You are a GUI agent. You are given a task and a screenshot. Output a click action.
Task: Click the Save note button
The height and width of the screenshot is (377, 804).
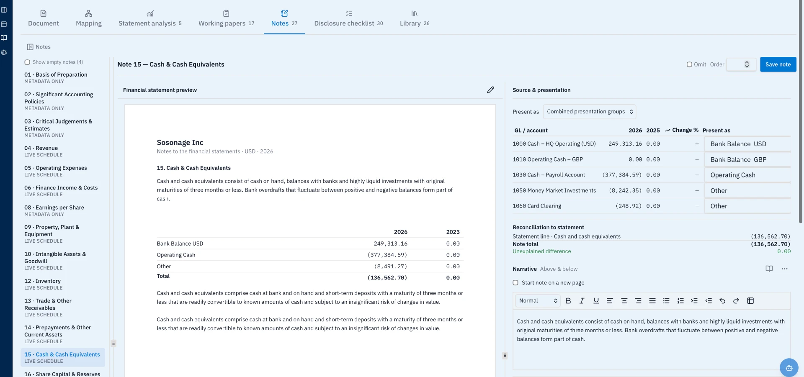tap(778, 64)
